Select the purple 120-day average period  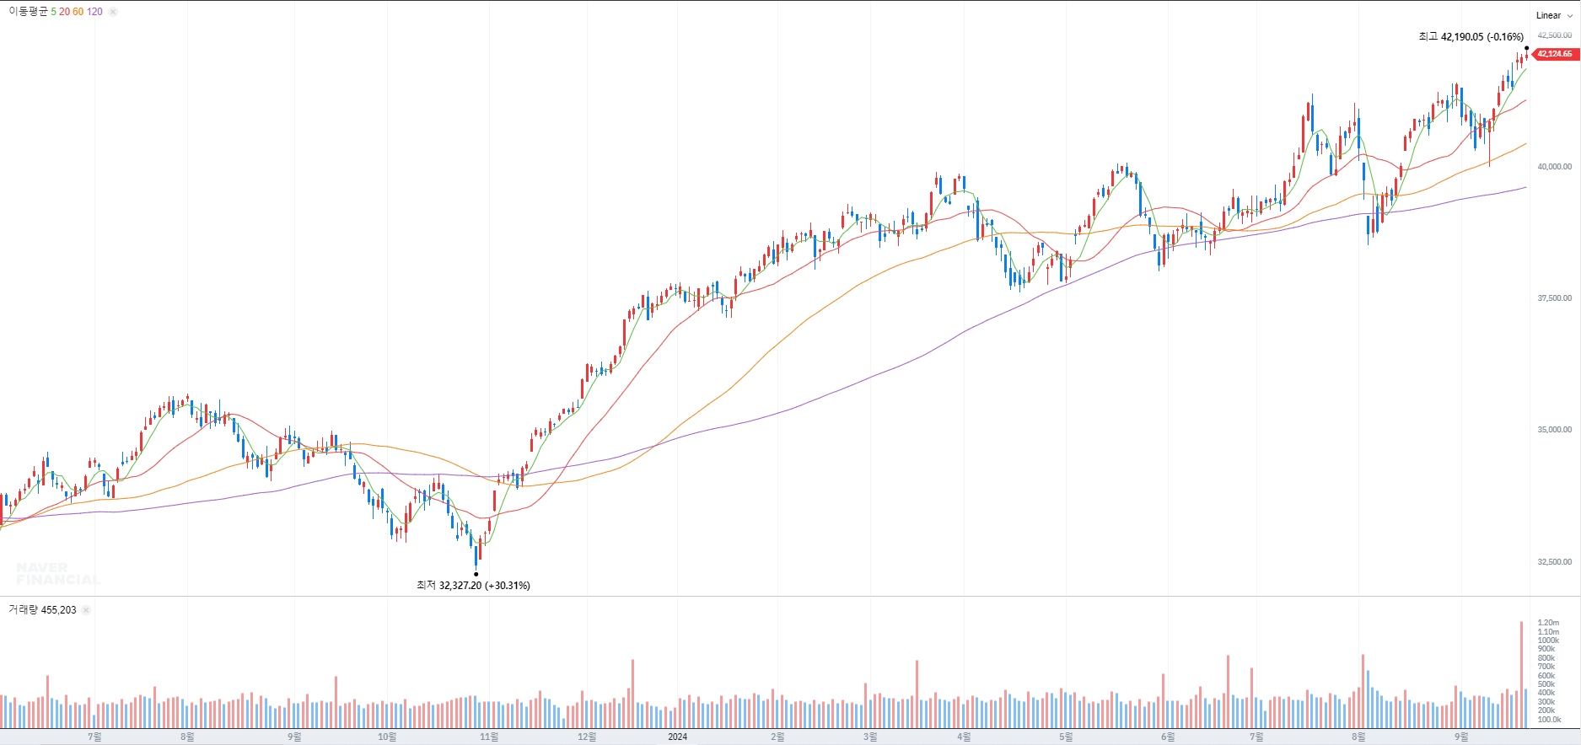coord(94,12)
